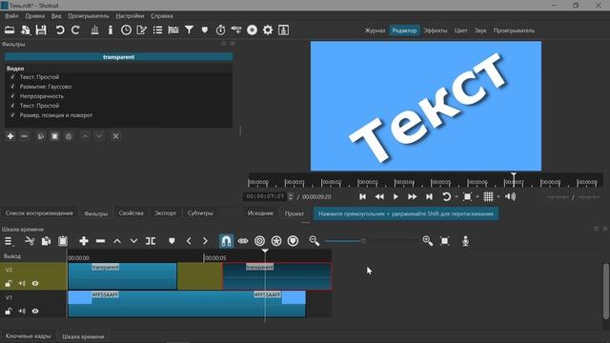Toggle scrub while dragging icon
This screenshot has height=343, width=610.
(243, 241)
